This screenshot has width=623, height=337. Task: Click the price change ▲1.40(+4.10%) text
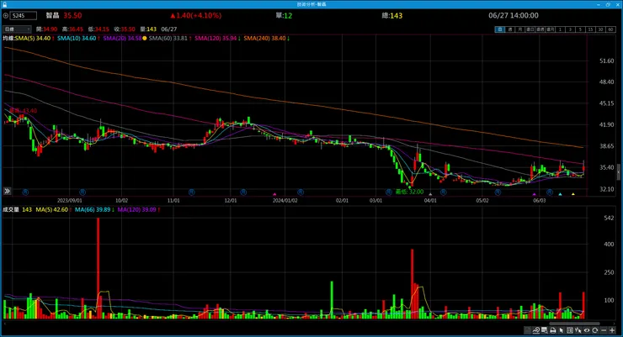click(x=196, y=15)
